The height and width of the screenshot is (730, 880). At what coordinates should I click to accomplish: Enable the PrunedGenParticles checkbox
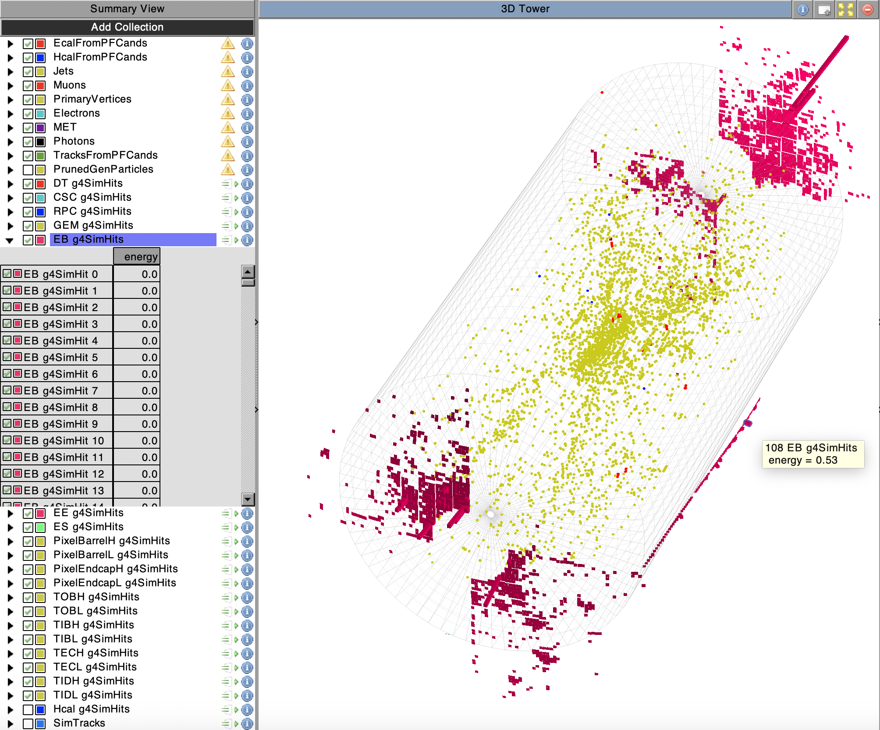coord(28,170)
